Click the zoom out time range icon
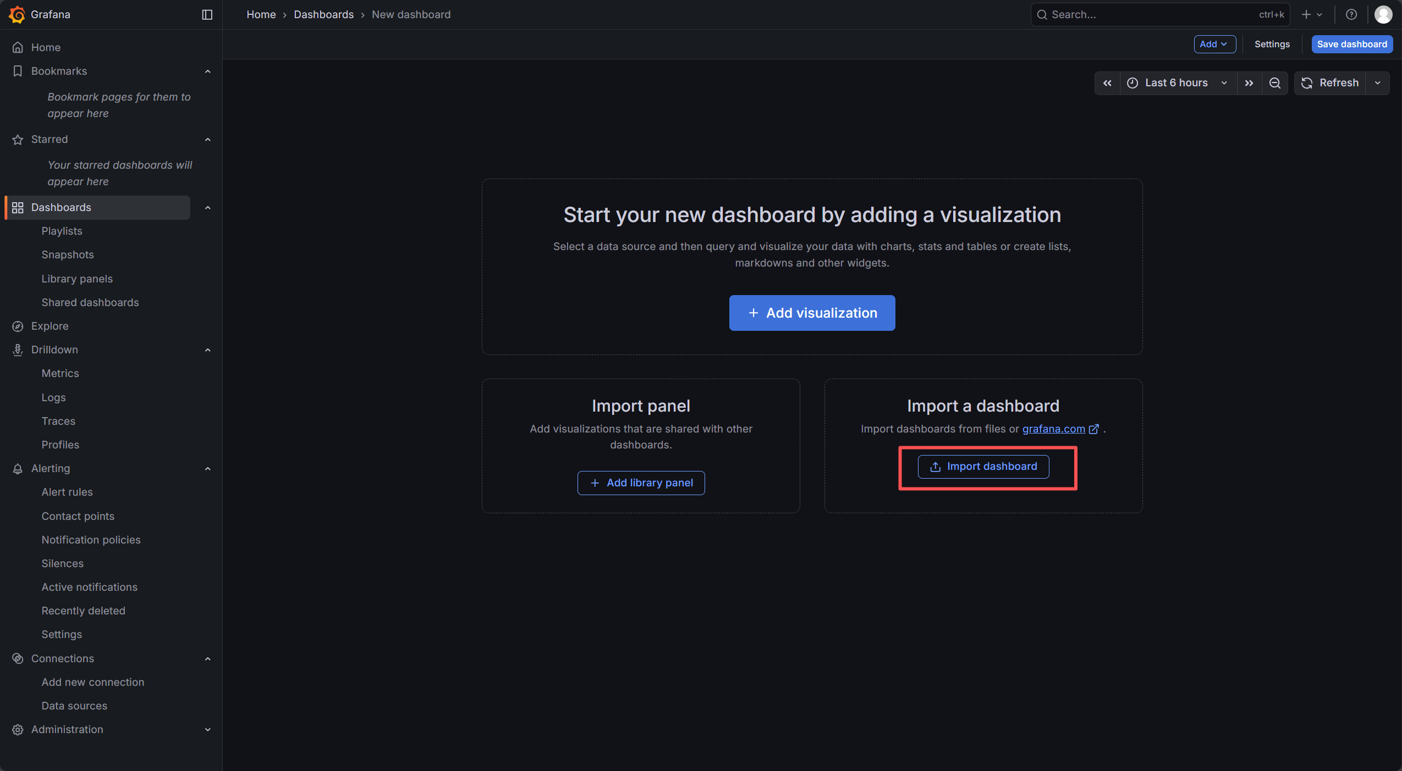 point(1274,83)
